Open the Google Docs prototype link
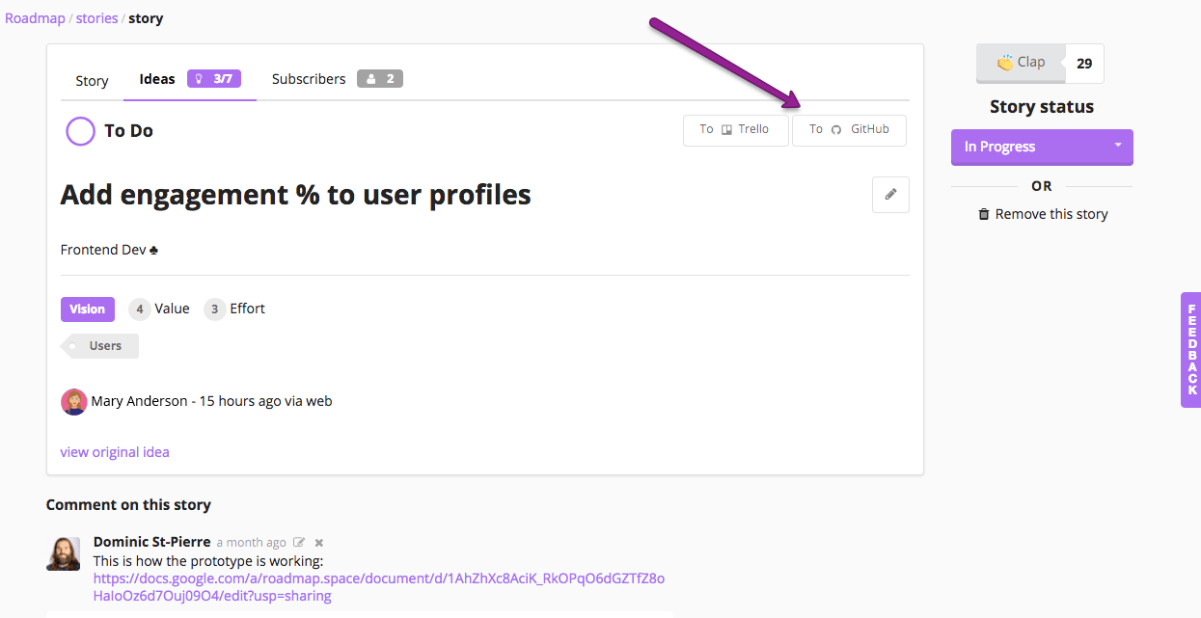Image resolution: width=1201 pixels, height=618 pixels. point(379,578)
